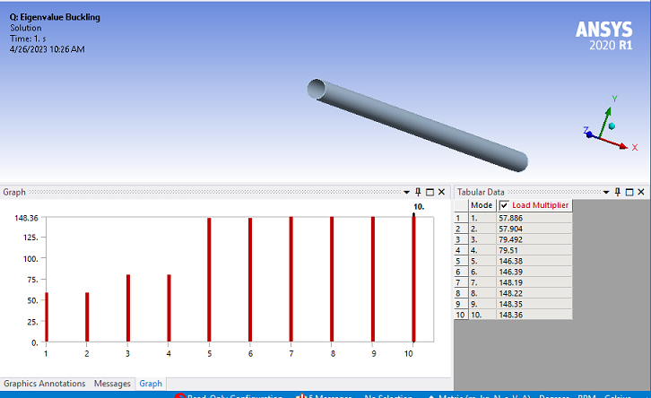Click the blue Z axis of the triad

pyautogui.click(x=589, y=134)
